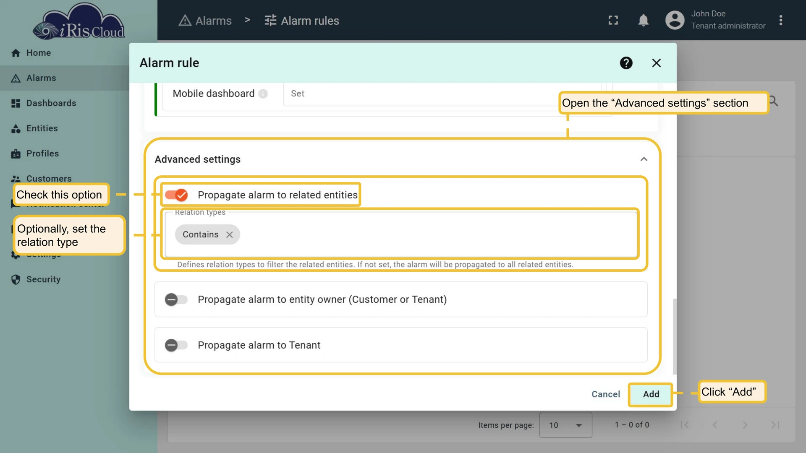Enable Propagate alarm to entity owner
The height and width of the screenshot is (453, 806).
(x=176, y=299)
